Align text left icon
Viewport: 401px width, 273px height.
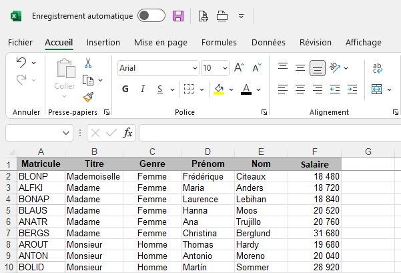[x=283, y=89]
